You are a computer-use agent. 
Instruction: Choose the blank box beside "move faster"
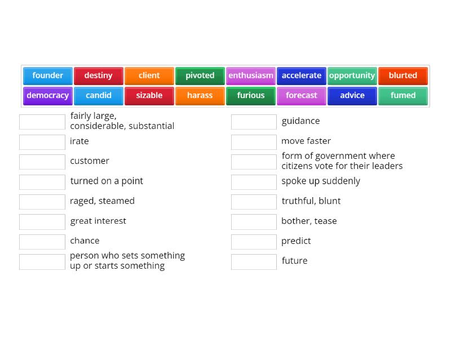pyautogui.click(x=254, y=142)
